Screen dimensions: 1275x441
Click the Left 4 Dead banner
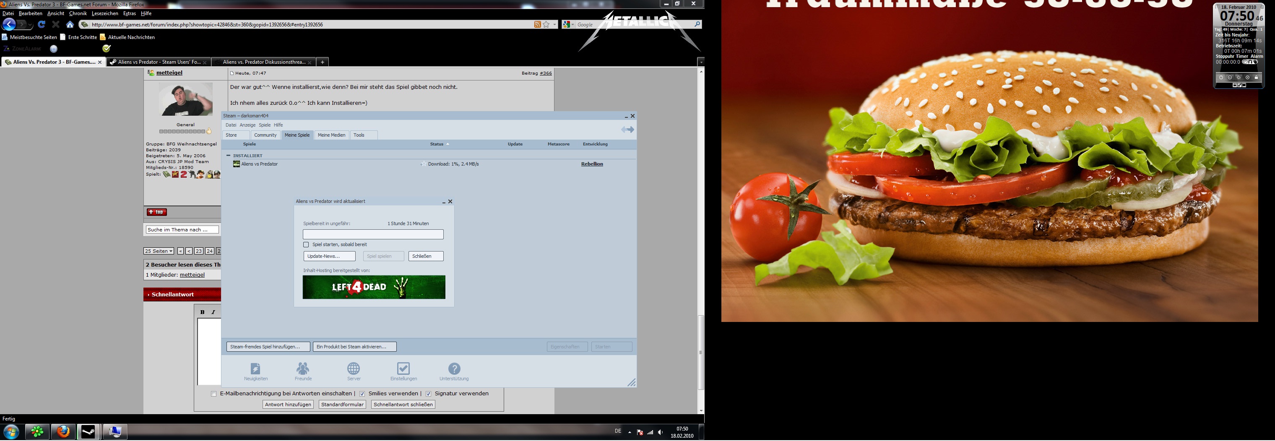point(374,287)
